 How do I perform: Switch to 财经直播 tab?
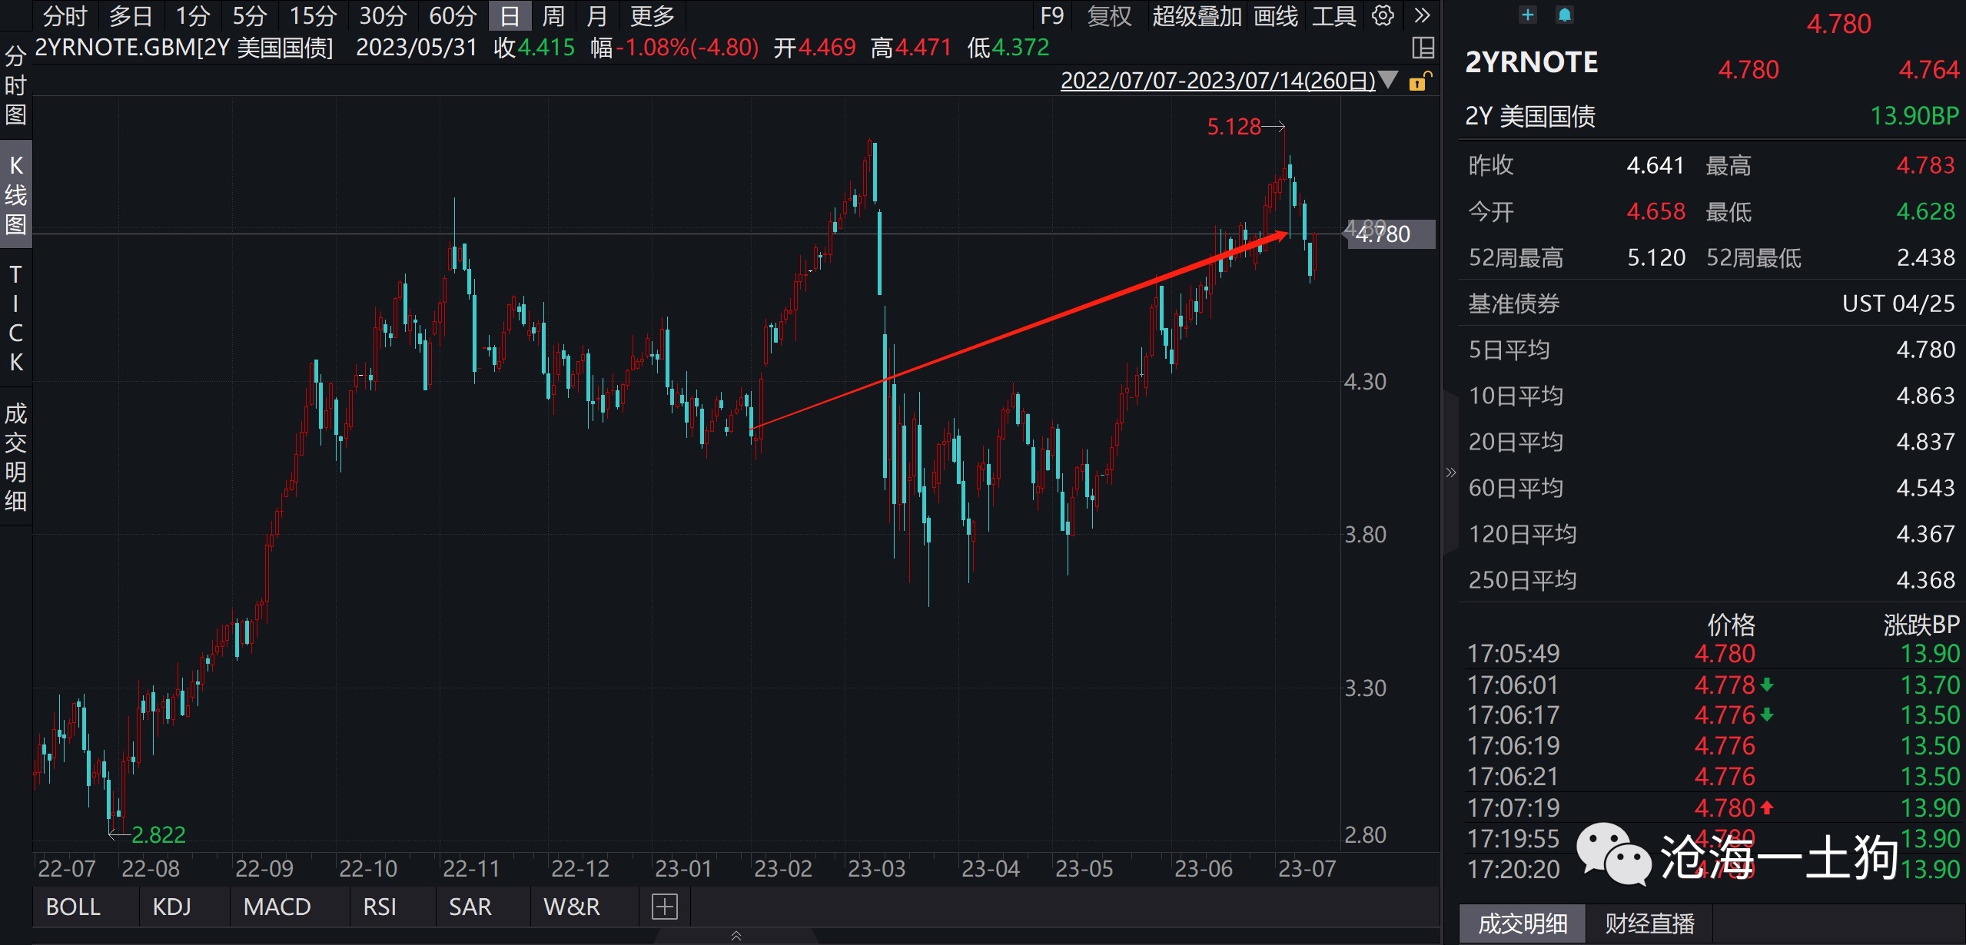[x=1649, y=923]
